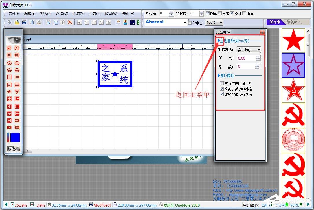Select the solid red star emblem thumbnail
The height and width of the screenshot is (210, 314).
(293, 40)
